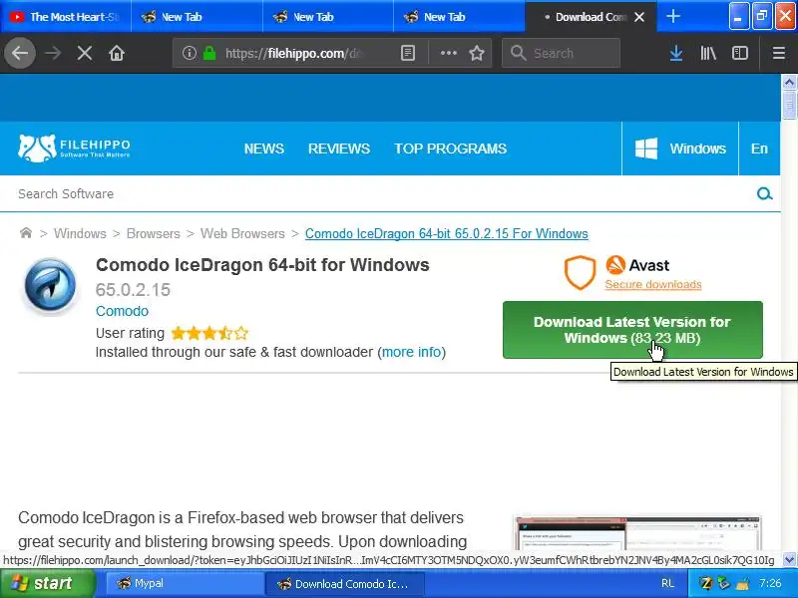Click the RL language indicator
The height and width of the screenshot is (598, 798).
point(667,583)
